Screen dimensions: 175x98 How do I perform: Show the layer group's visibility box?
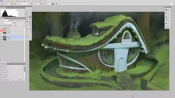(x=1, y=35)
